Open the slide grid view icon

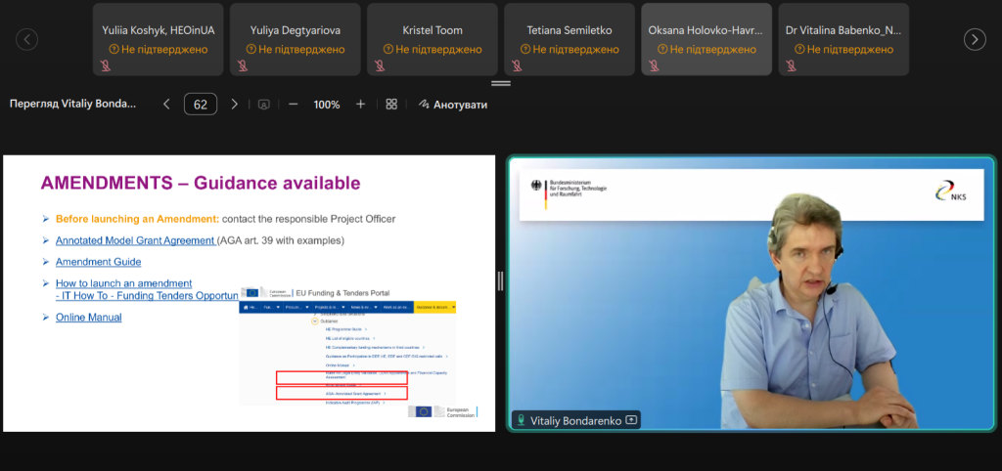[x=391, y=104]
